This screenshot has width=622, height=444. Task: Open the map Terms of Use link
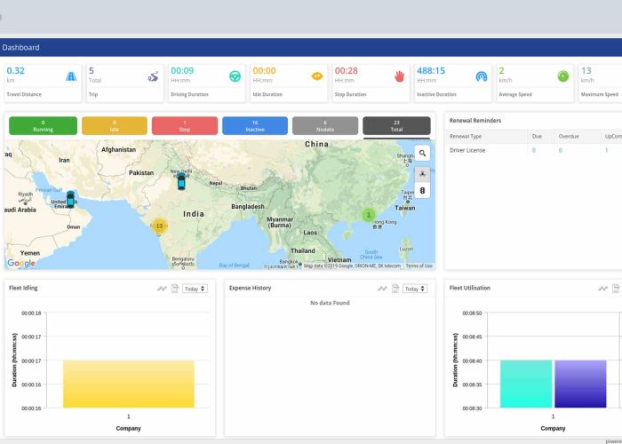click(419, 266)
